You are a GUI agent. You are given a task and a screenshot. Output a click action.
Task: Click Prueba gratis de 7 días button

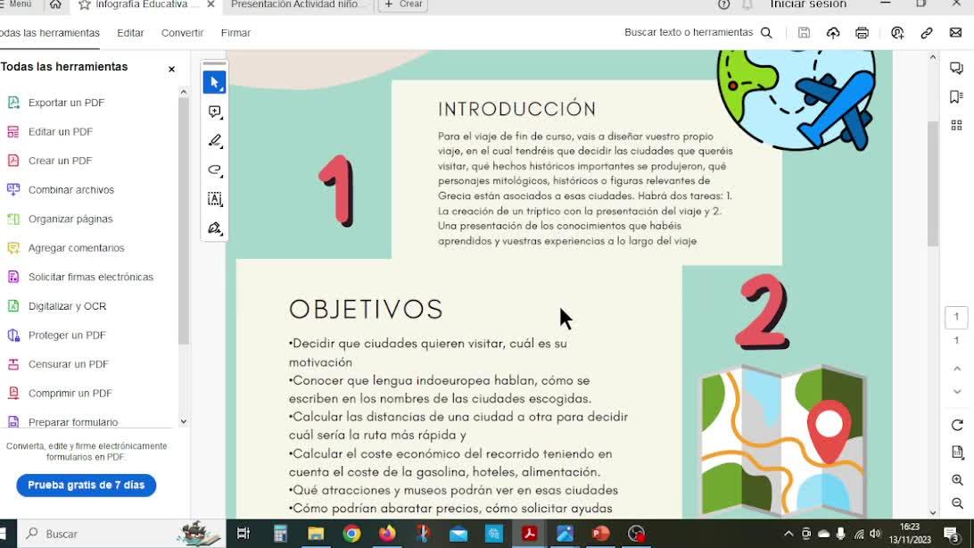click(87, 486)
